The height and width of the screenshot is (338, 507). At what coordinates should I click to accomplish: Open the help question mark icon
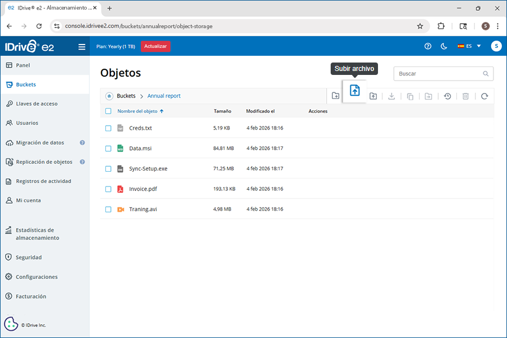[428, 46]
